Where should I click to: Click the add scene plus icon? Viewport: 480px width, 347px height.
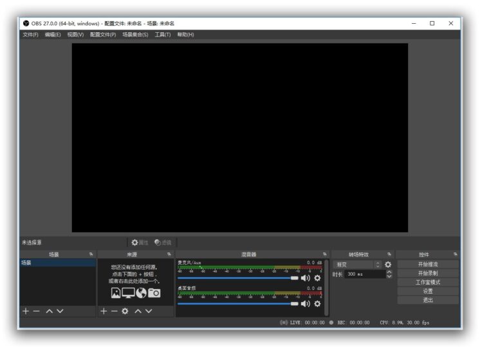pos(26,311)
